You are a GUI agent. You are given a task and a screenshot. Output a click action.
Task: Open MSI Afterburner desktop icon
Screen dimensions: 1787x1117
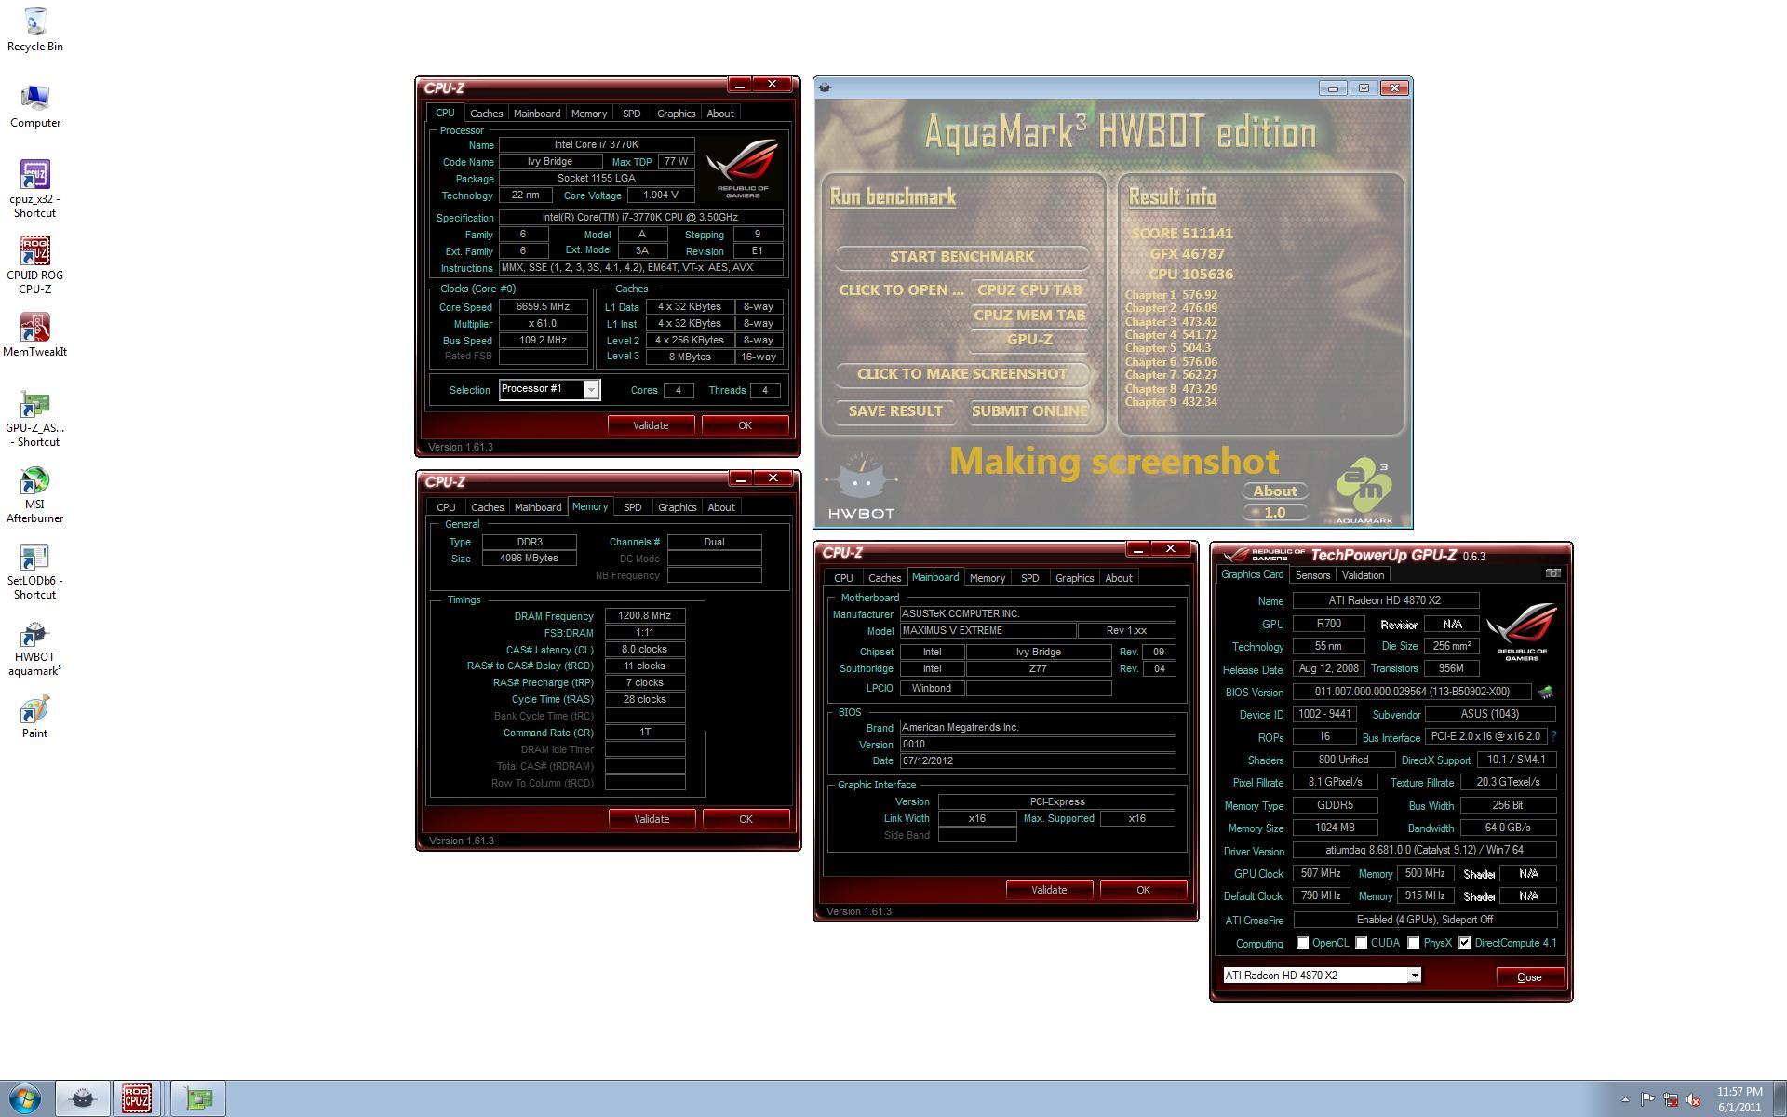coord(34,495)
